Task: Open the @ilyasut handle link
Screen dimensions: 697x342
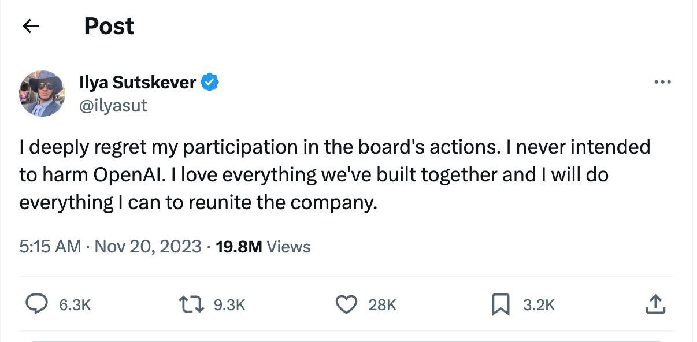Action: pos(113,105)
